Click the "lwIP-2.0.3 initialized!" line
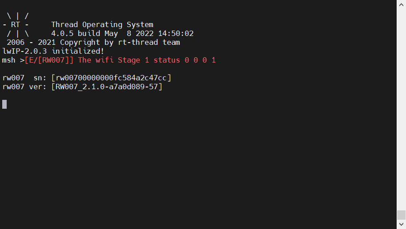 [x=53, y=51]
